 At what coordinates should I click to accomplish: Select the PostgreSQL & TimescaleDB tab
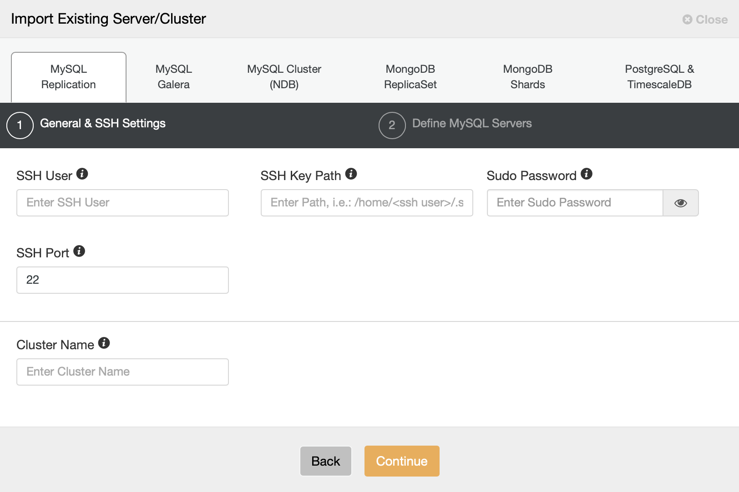[659, 77]
